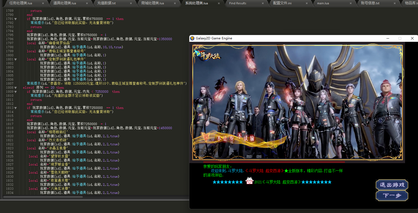
Task: Click the 名称="绮罗郁金香" line
Action: [x=49, y=164]
